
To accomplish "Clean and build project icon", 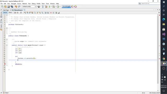I will point(46,7).
